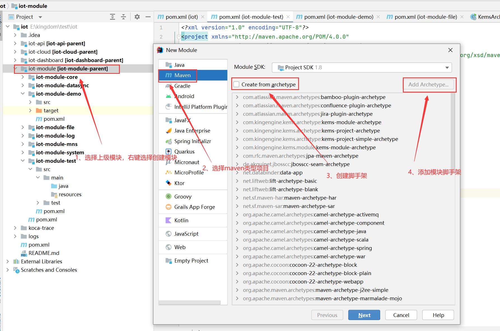The width and height of the screenshot is (500, 331).
Task: Click the Help button
Action: point(438,315)
